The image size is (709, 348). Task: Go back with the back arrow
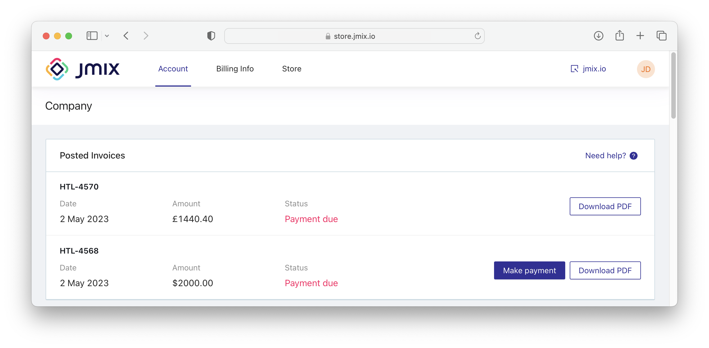(126, 36)
